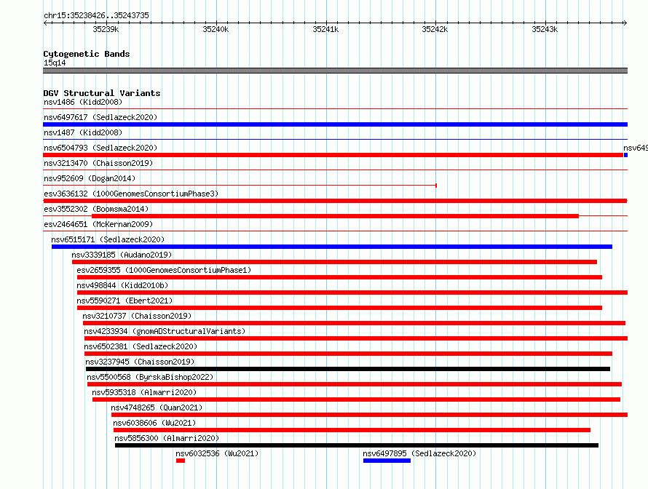Click the 35241k ruler tick mark
This screenshot has width=648, height=489.
(x=326, y=23)
